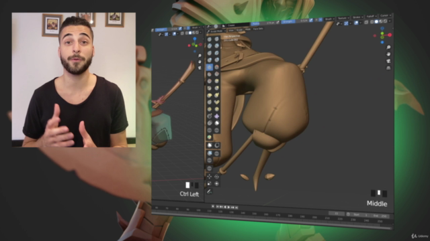Open the Sculpt menu

239,29
